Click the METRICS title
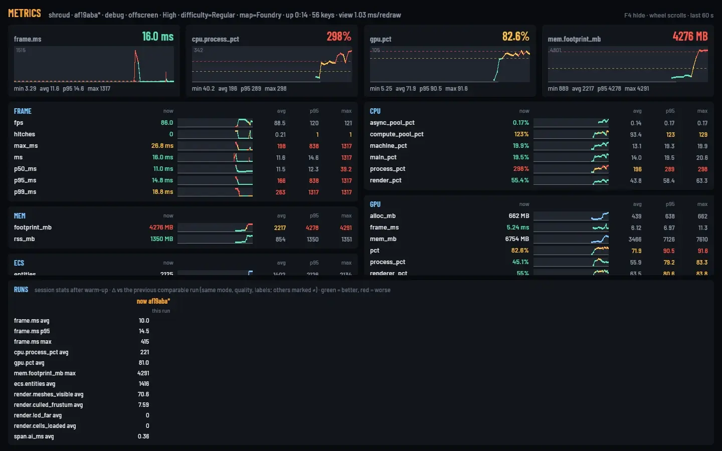This screenshot has width=722, height=451. pyautogui.click(x=25, y=14)
